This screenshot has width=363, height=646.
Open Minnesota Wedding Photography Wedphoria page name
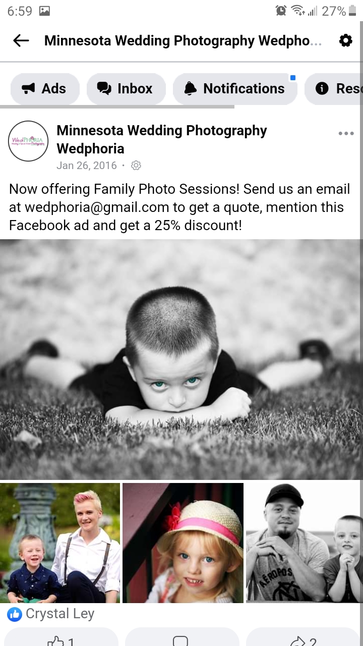tap(162, 139)
